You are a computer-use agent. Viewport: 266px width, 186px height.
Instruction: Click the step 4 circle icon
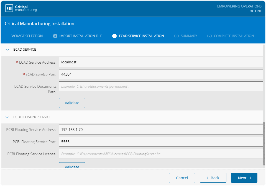[55, 36]
